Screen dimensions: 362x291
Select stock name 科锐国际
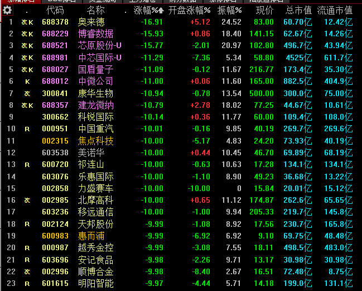pyautogui.click(x=95, y=117)
